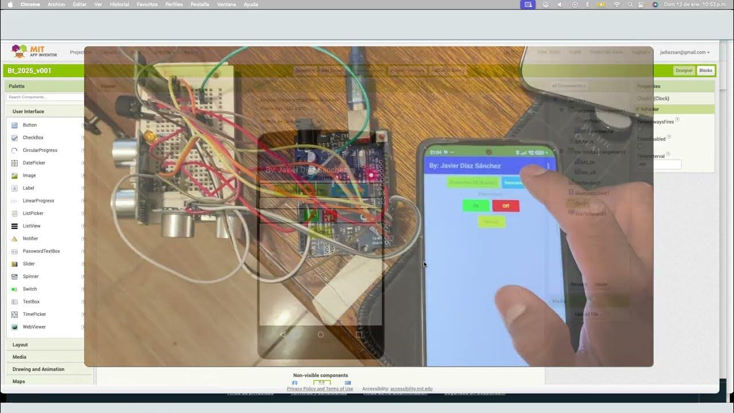Expand the Drawing and Animation palette section
The height and width of the screenshot is (413, 734).
(x=48, y=369)
